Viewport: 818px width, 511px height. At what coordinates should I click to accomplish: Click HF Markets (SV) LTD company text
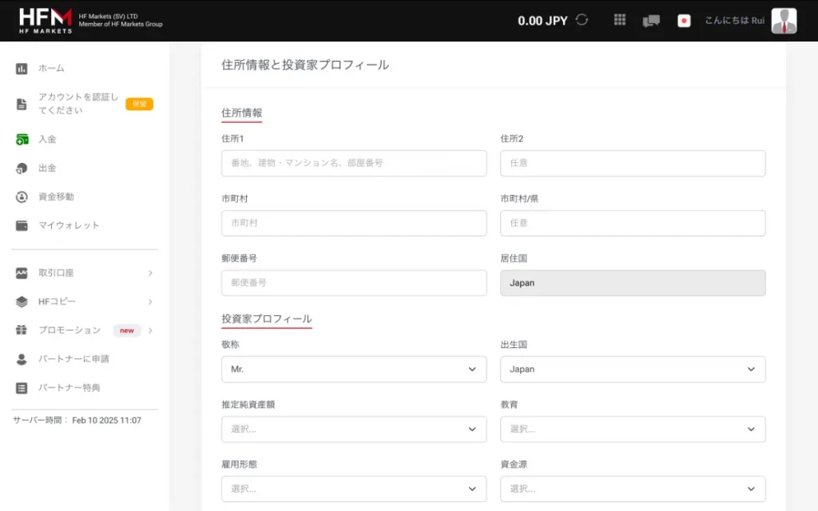pos(109,16)
